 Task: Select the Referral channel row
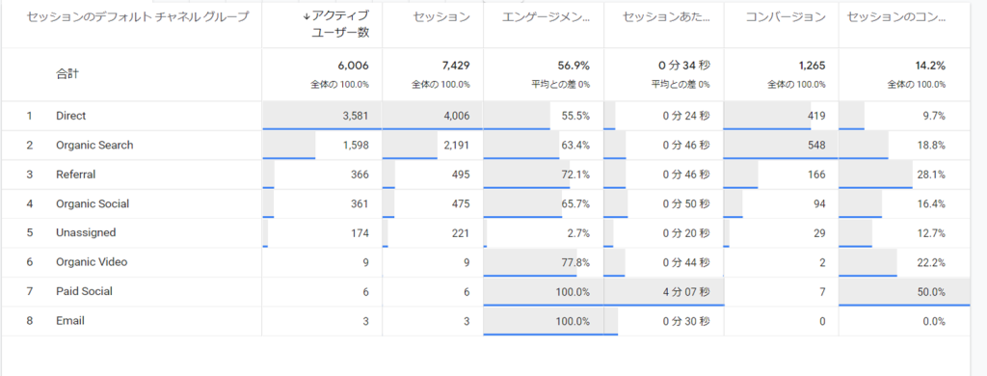pyautogui.click(x=486, y=175)
